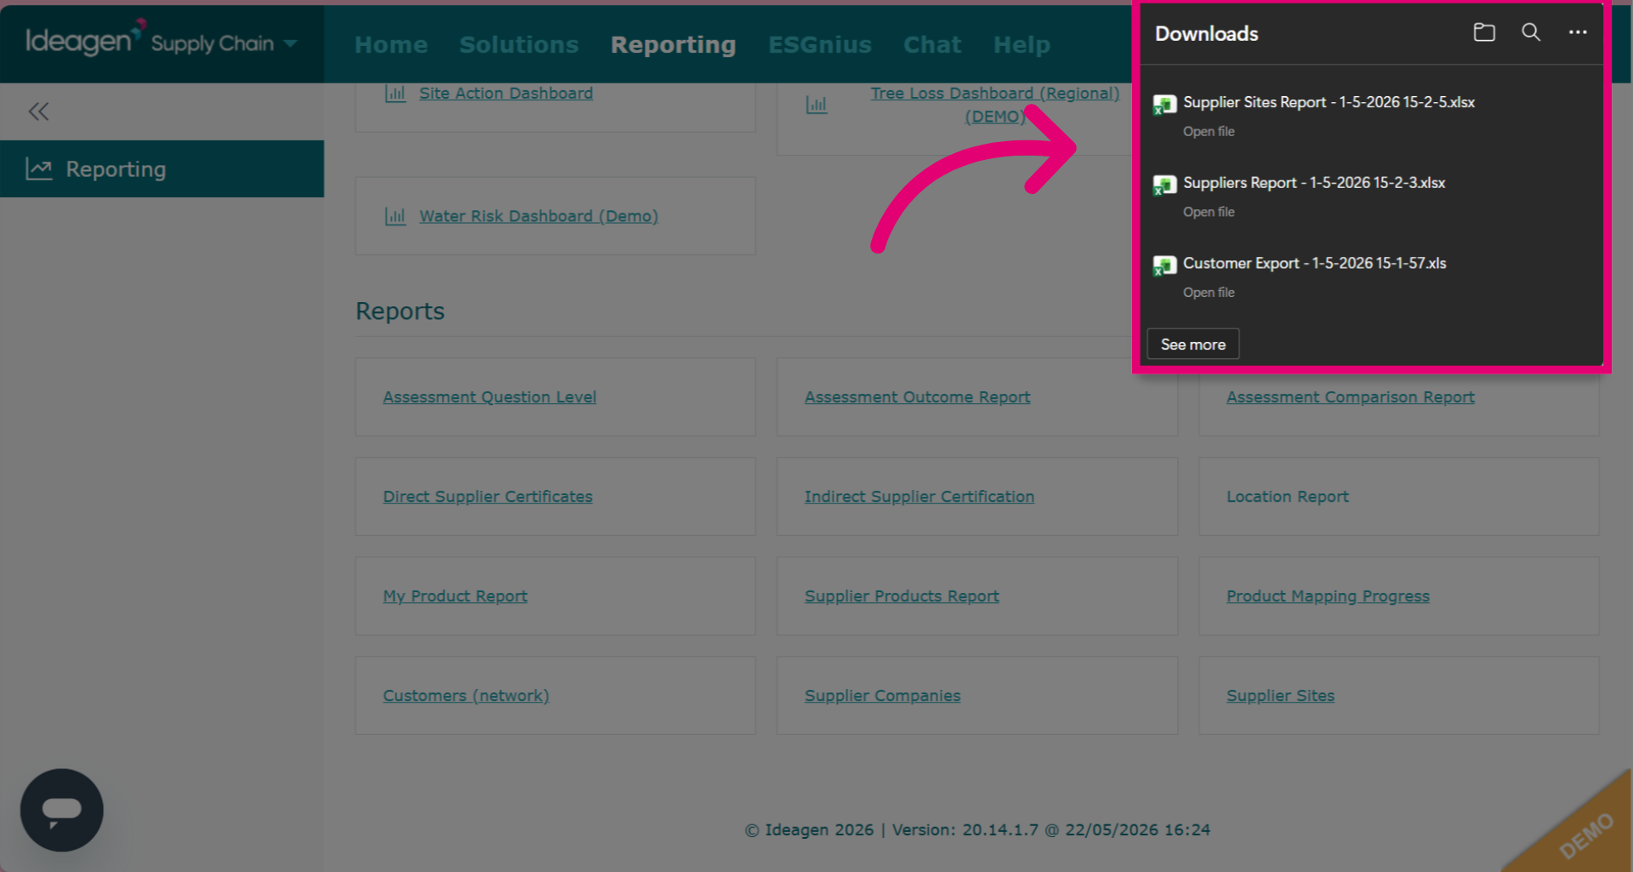Click the Customer Export Excel file icon
This screenshot has width=1633, height=872.
click(x=1164, y=266)
